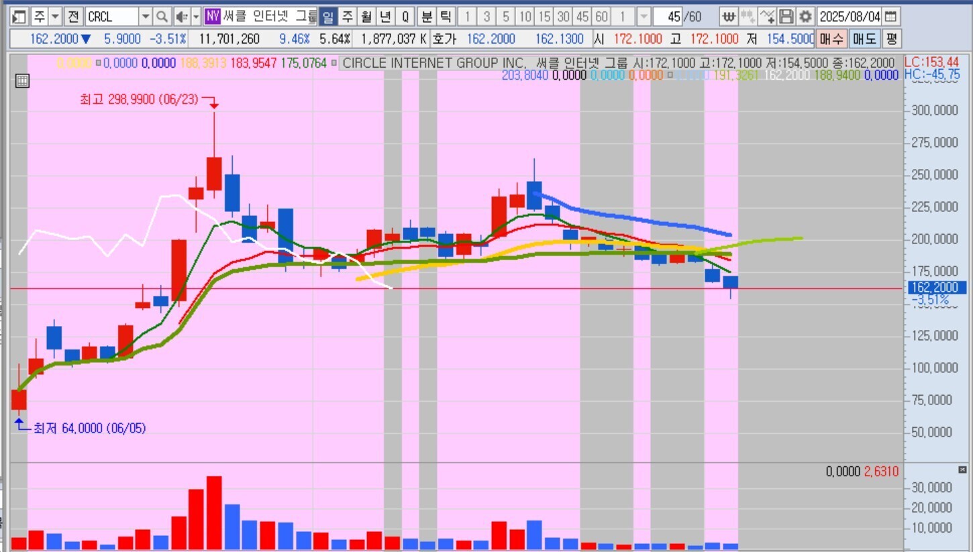973x552 pixels.
Task: Click the -3.51% change percentage in toolbar
Action: pyautogui.click(x=168, y=39)
